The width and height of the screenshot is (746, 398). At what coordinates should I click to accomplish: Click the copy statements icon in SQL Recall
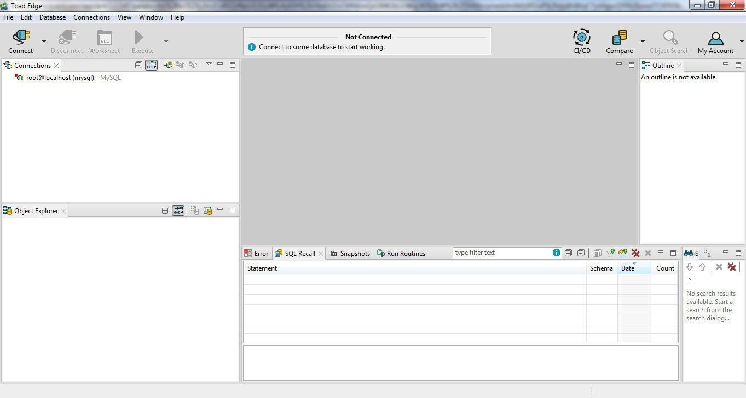point(597,253)
